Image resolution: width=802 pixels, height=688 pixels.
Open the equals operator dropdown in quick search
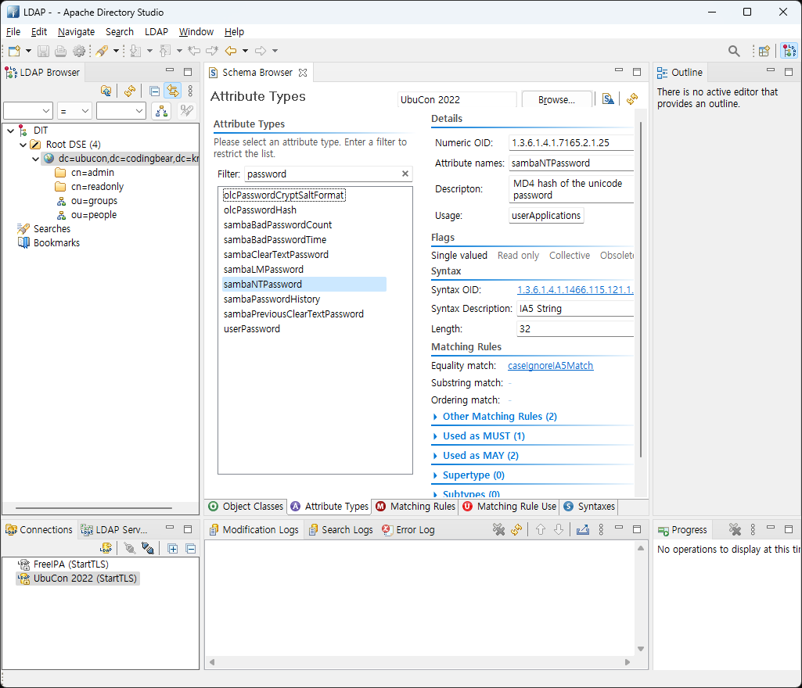tap(74, 111)
